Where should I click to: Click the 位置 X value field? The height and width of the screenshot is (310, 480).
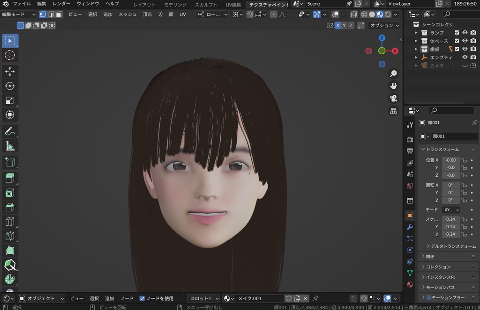450,160
